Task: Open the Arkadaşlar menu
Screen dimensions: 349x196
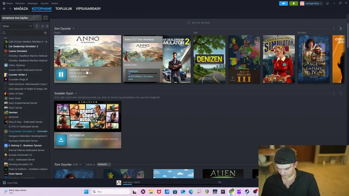Action: (33, 3)
